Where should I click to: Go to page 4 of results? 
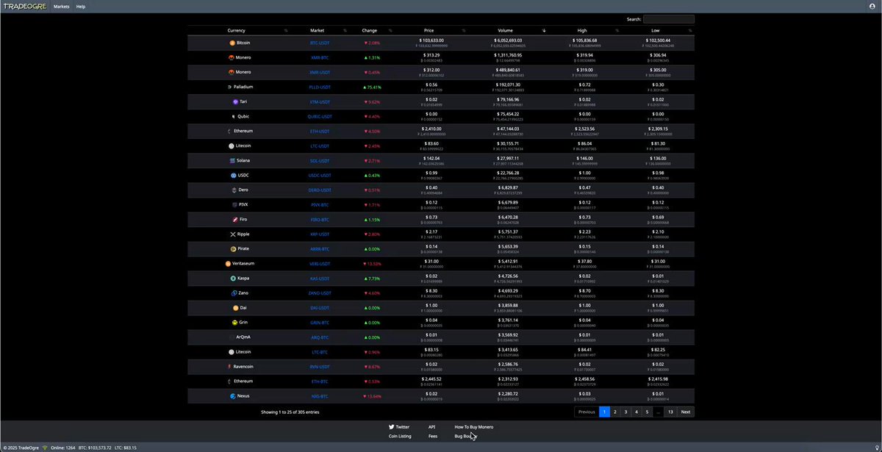(x=637, y=412)
